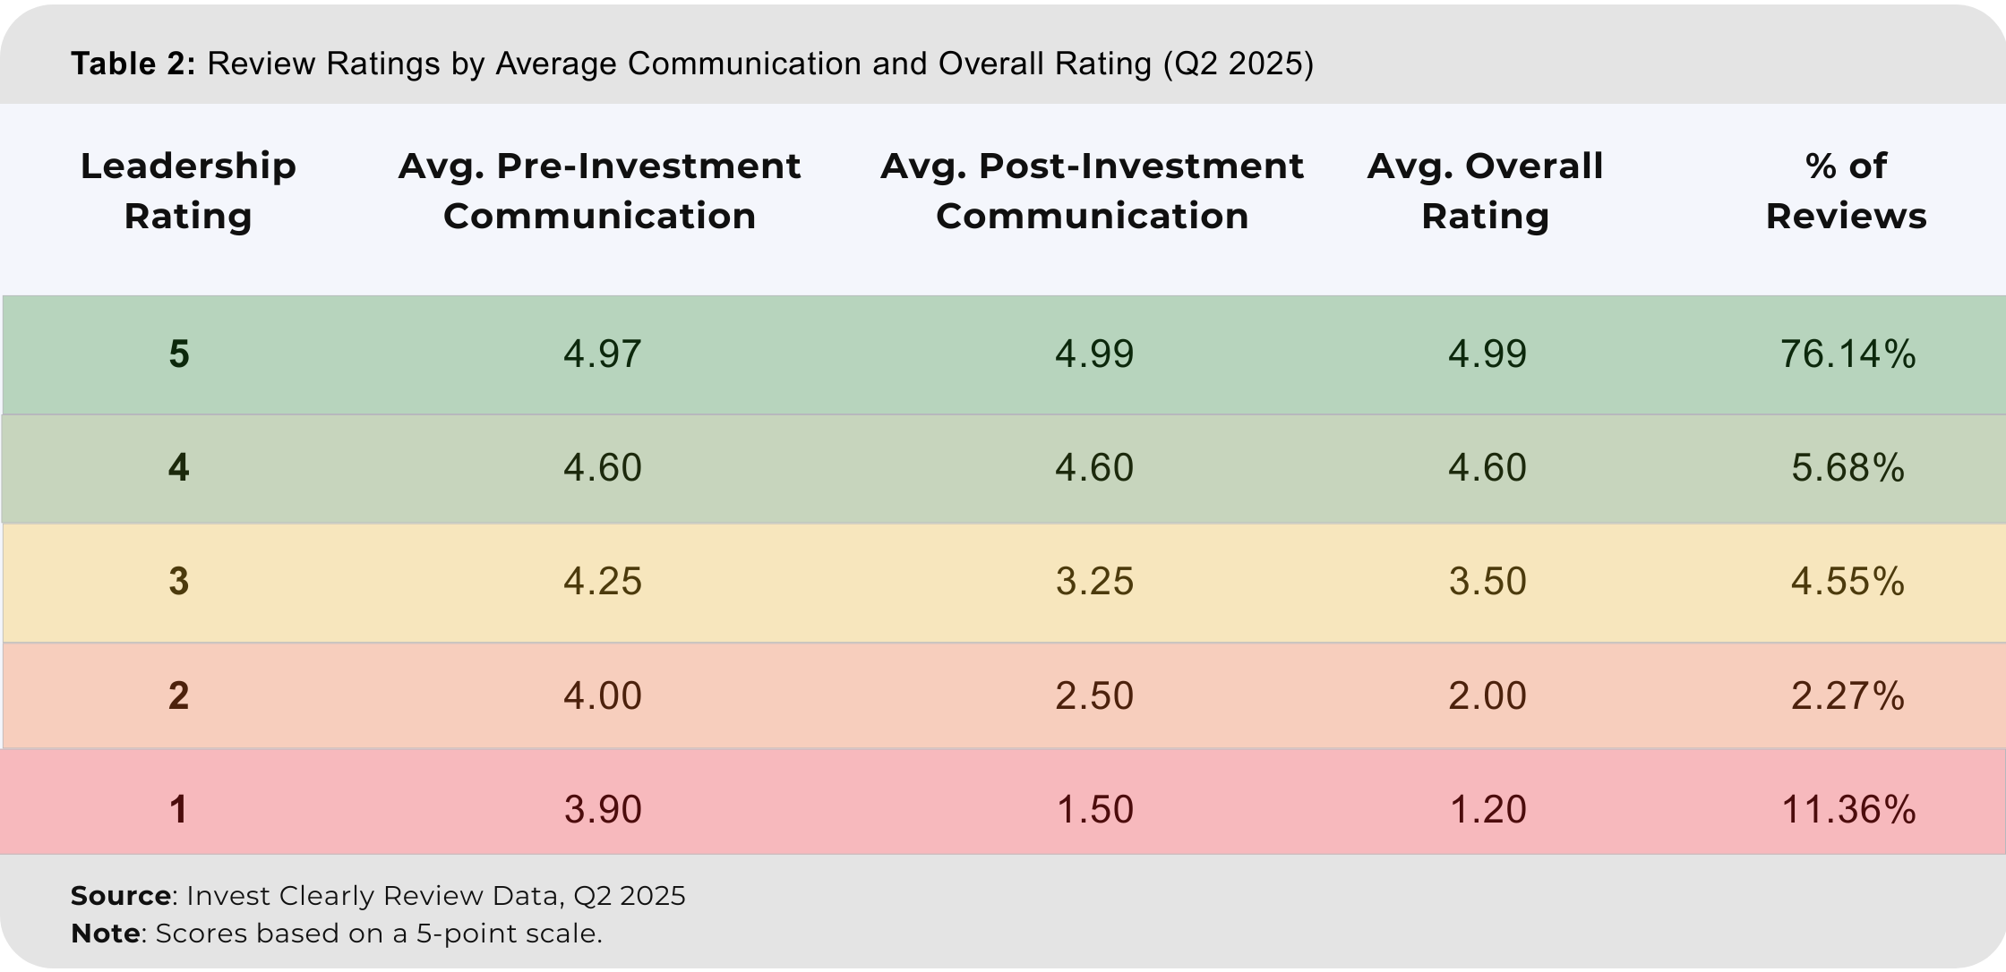Select the 5.68% reviews cell

[x=1847, y=468]
